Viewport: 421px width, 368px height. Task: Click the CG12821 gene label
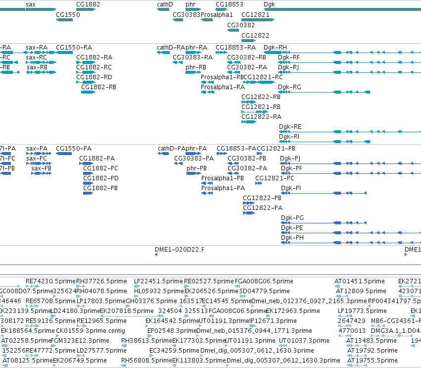pos(255,14)
